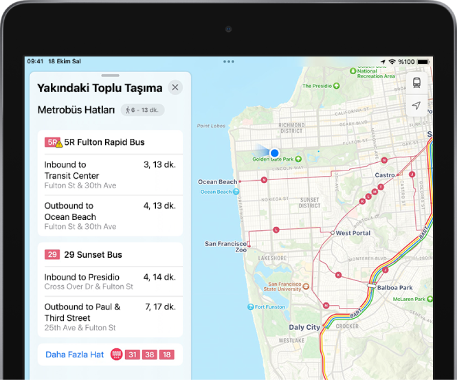Tap the location tracking arrow button
This screenshot has width=457, height=380.
[x=416, y=106]
